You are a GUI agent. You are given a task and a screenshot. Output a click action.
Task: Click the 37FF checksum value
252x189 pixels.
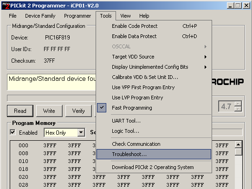point(49,61)
